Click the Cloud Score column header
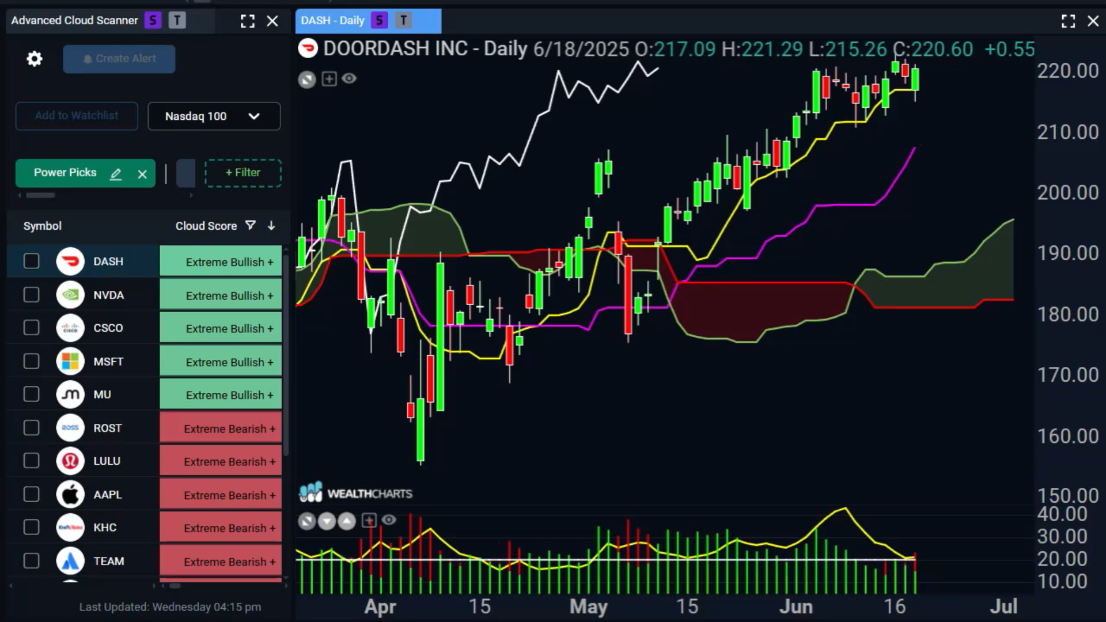Viewport: 1106px width, 622px height. (206, 226)
